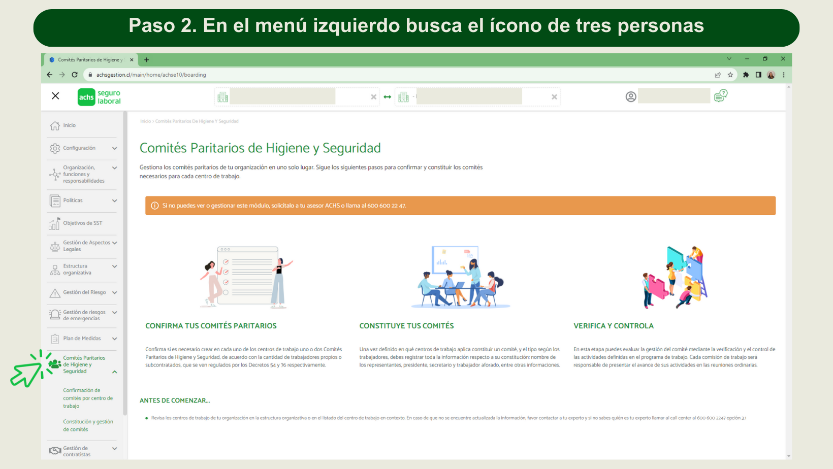The height and width of the screenshot is (469, 833).
Task: Open Constitución y gestión de comités submenu
Action: tap(88, 426)
